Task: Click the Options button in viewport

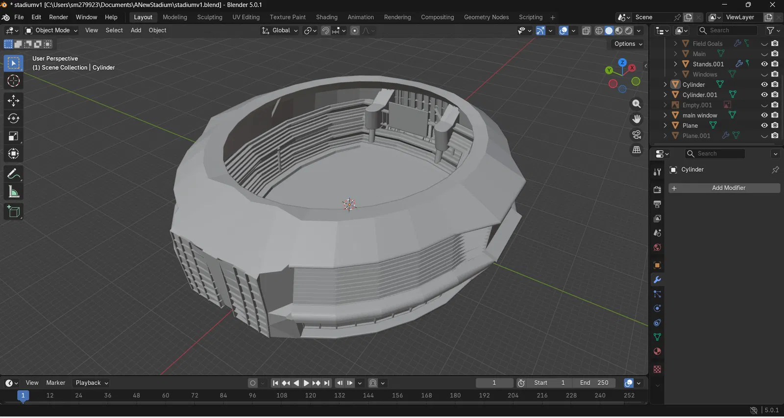Action: 628,44
